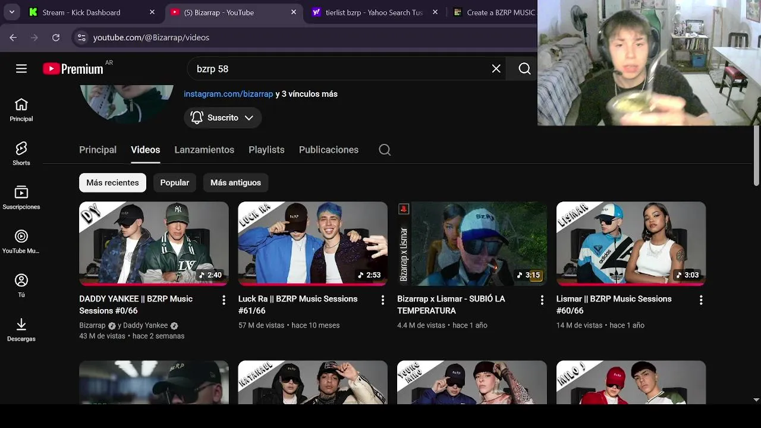This screenshot has height=428, width=761.
Task: Open the Principal channel tab
Action: point(98,150)
